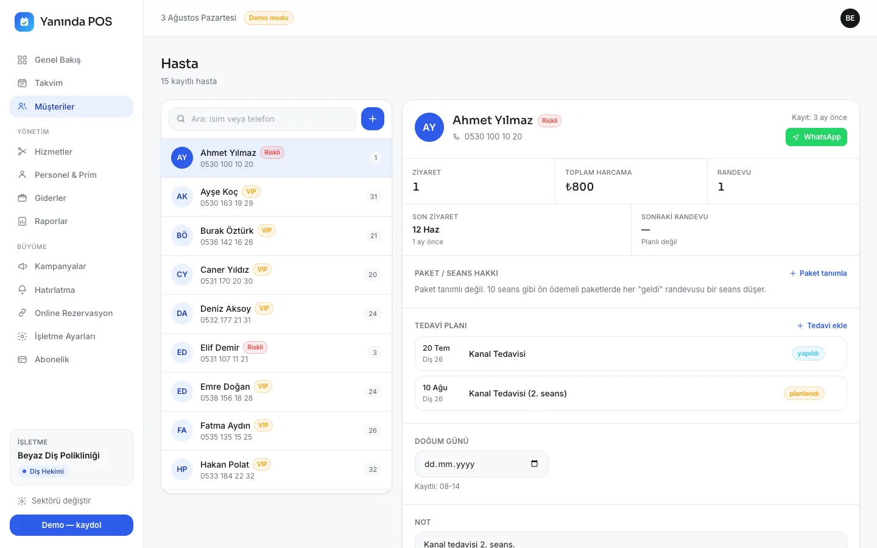Click Tedavi ekle link
Image resolution: width=877 pixels, height=548 pixels.
pyautogui.click(x=822, y=326)
